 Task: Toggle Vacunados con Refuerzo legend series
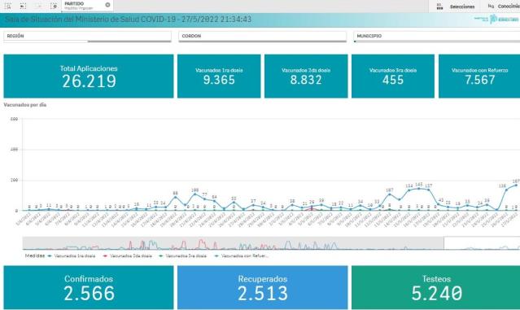242,256
